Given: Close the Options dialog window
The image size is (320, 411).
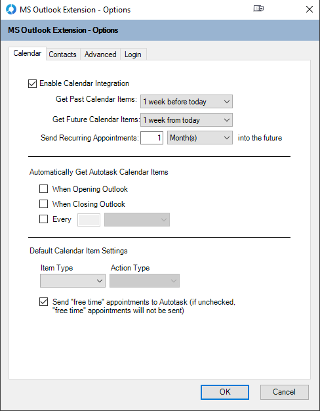Looking at the screenshot, I should coord(310,9).
